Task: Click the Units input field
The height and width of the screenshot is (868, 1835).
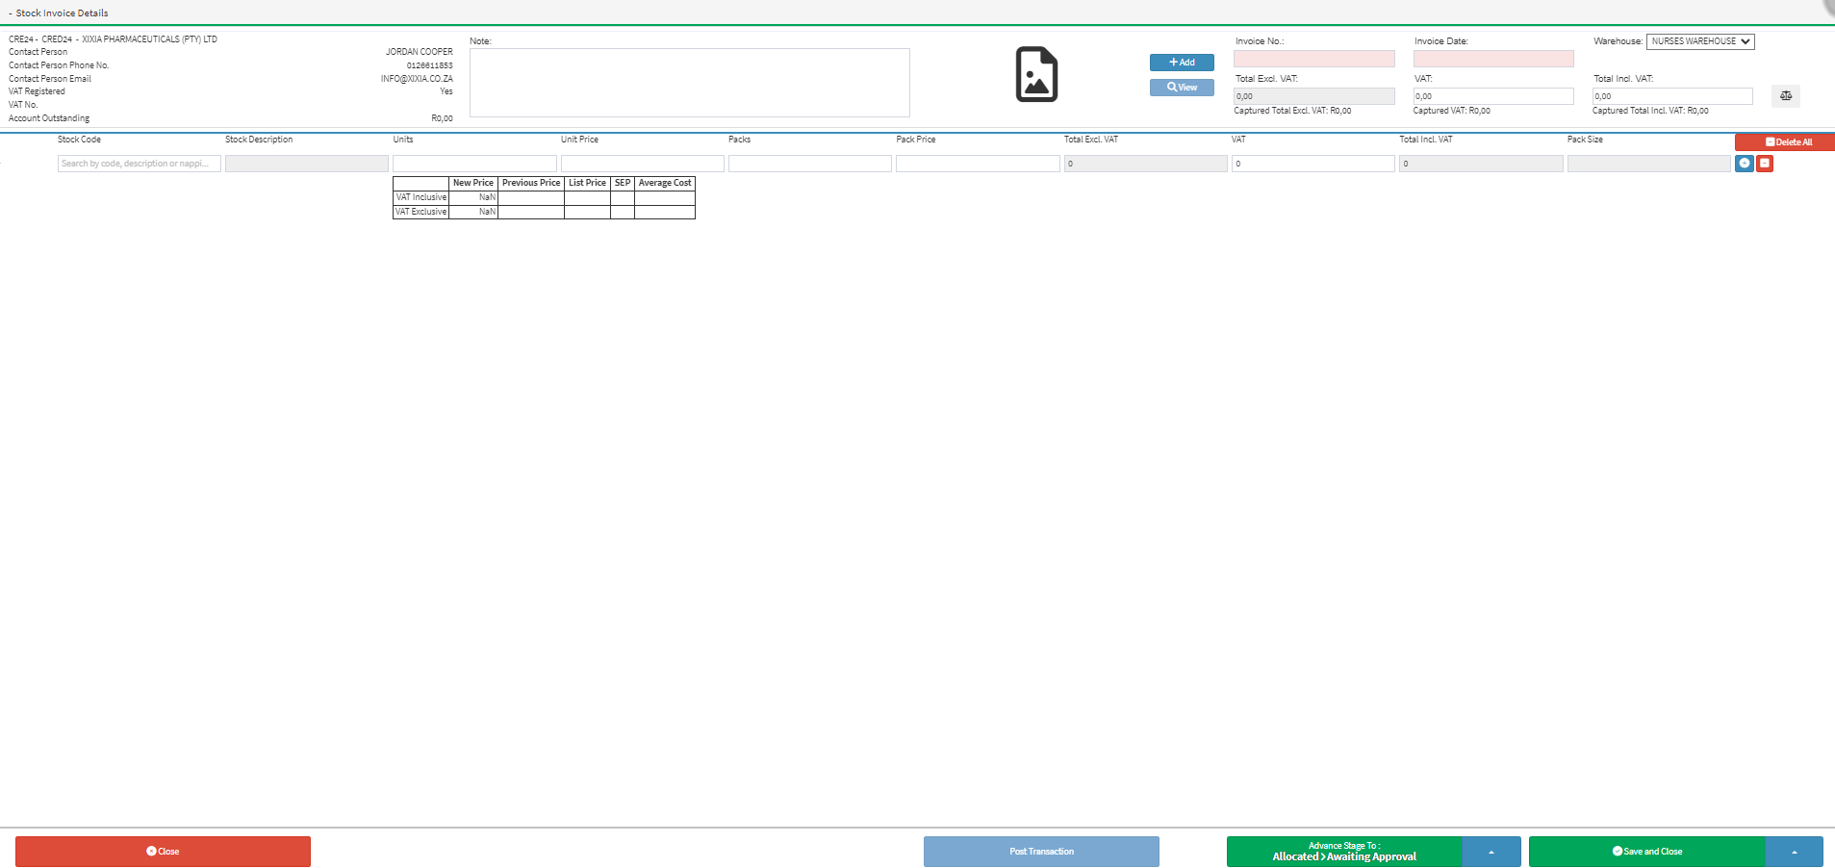Action: click(x=474, y=164)
